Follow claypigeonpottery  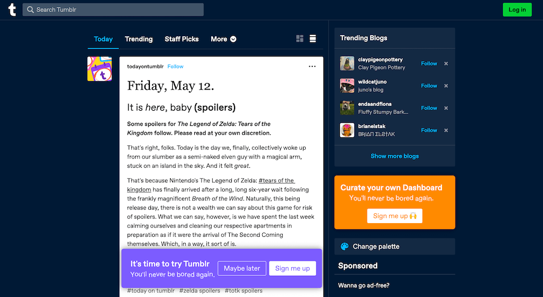pos(429,64)
